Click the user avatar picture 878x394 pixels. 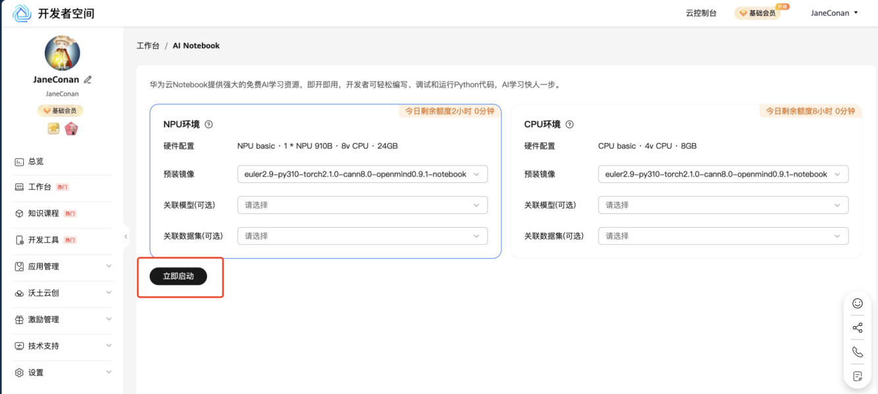[62, 53]
